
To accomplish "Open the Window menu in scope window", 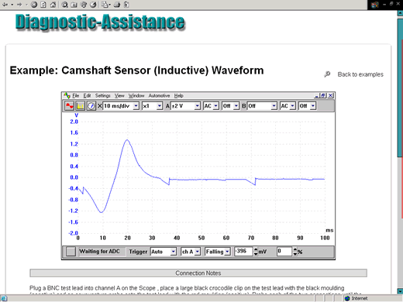I will [x=136, y=95].
